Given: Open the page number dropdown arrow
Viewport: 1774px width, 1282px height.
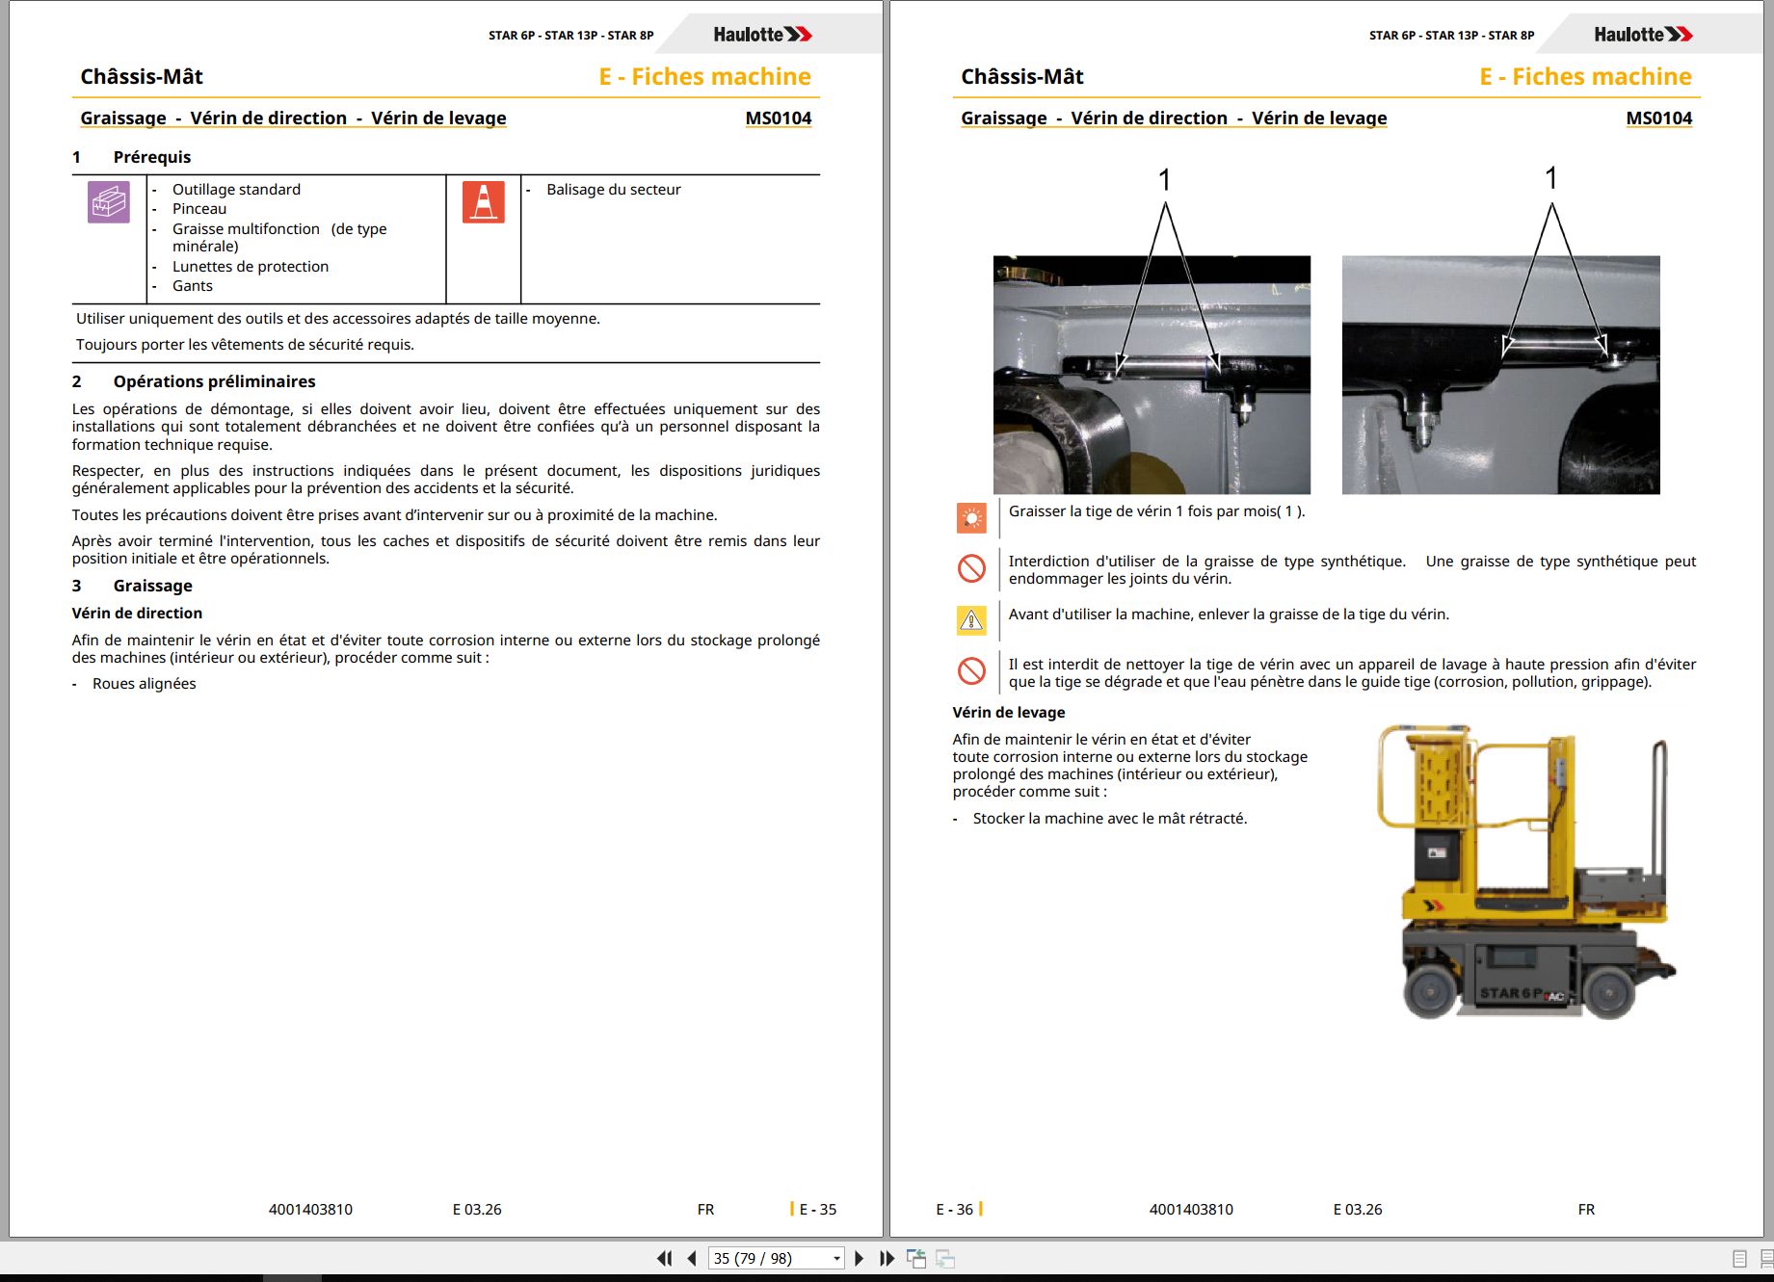Looking at the screenshot, I should (x=836, y=1258).
